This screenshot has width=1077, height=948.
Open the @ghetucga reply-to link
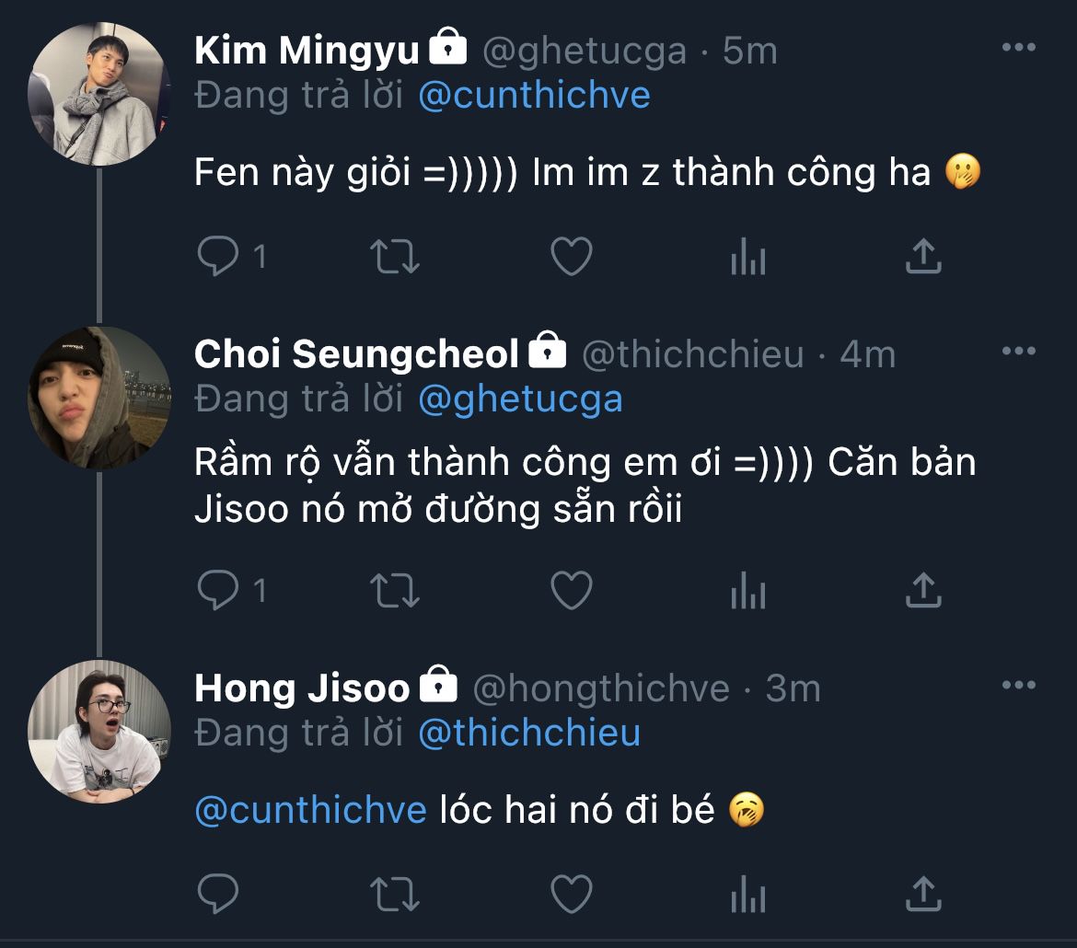[520, 399]
